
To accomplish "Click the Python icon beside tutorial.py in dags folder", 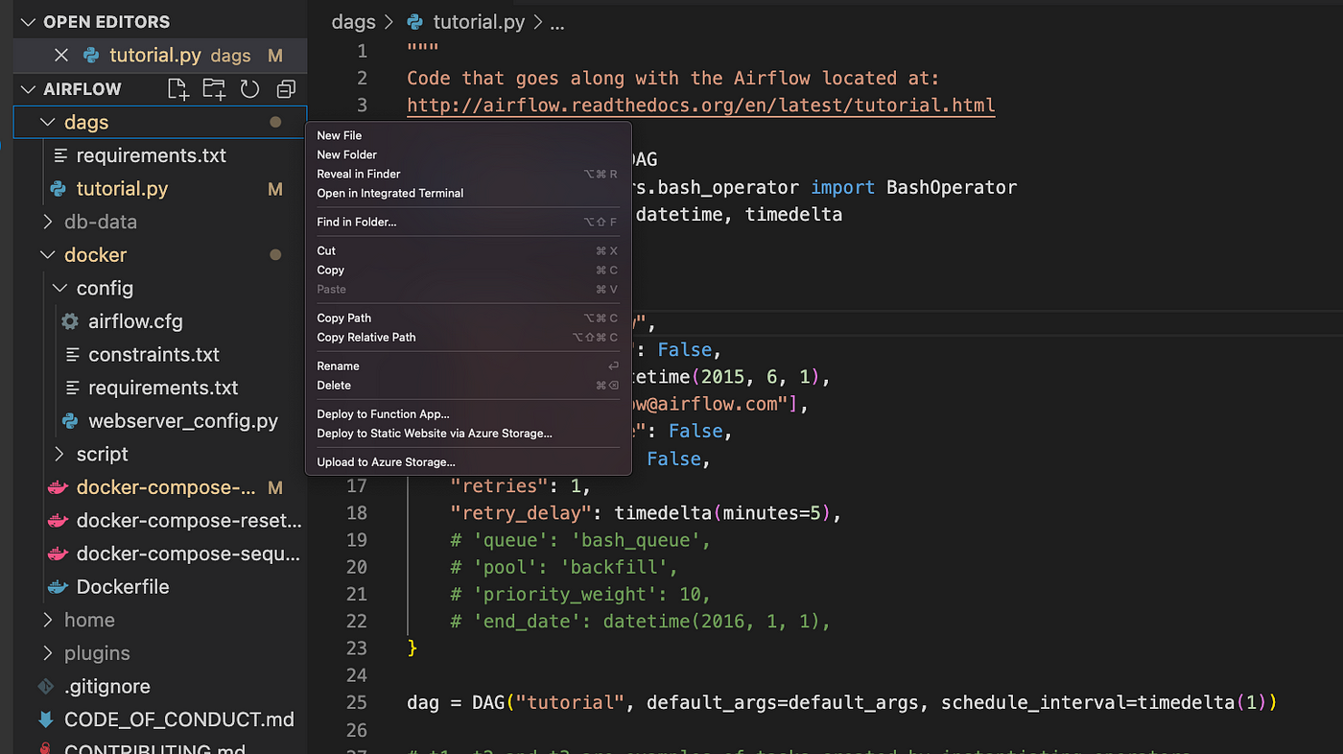I will [x=58, y=189].
